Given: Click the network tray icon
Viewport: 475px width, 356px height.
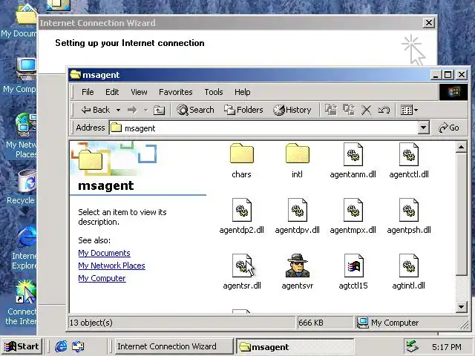Looking at the screenshot, I should (413, 346).
